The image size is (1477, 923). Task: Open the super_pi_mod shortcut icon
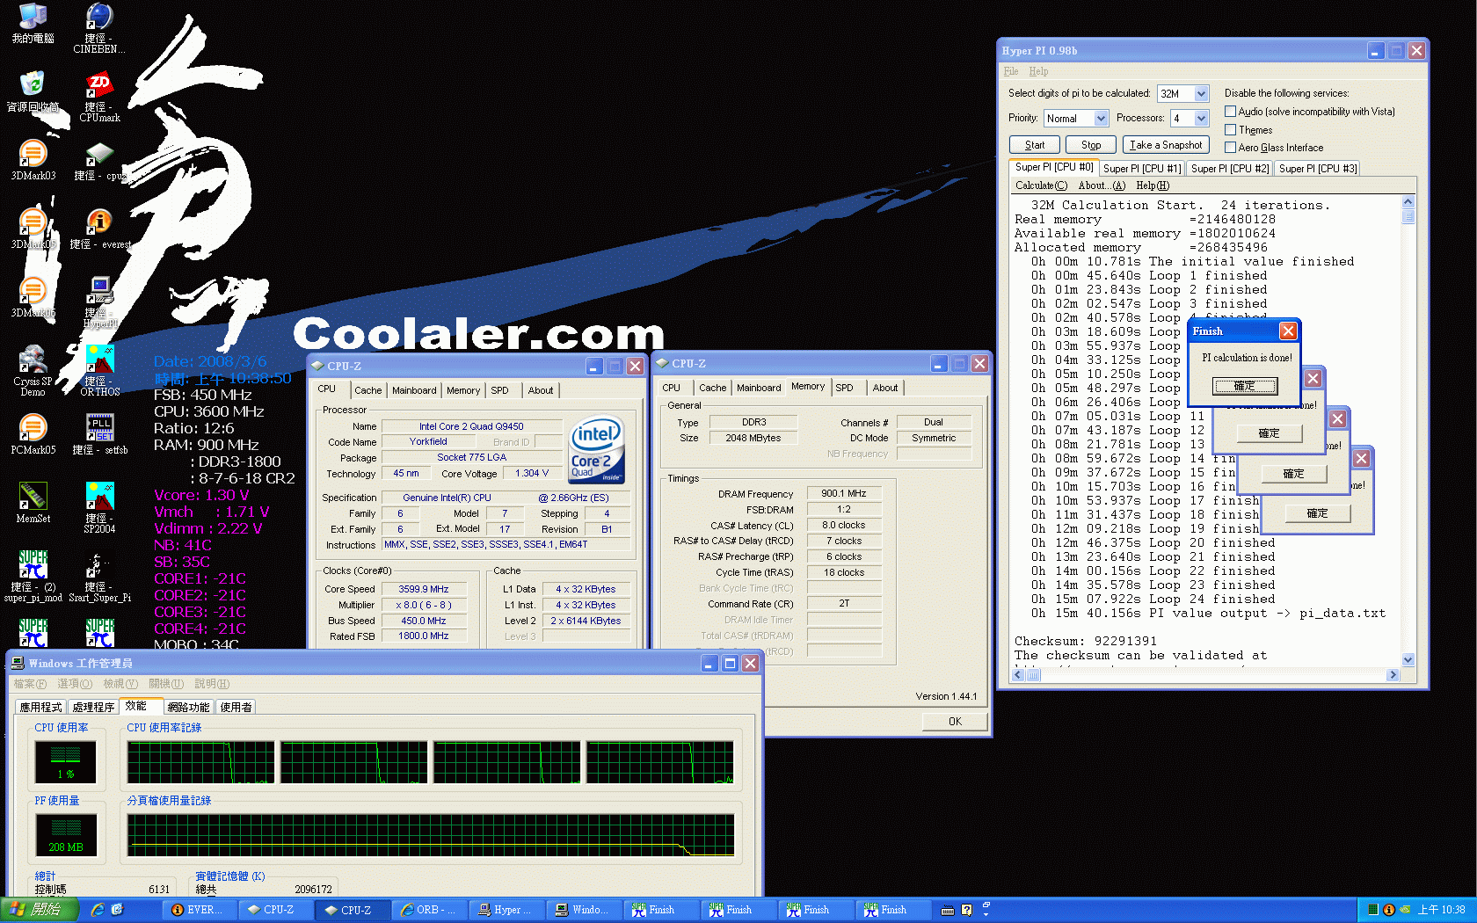(33, 576)
